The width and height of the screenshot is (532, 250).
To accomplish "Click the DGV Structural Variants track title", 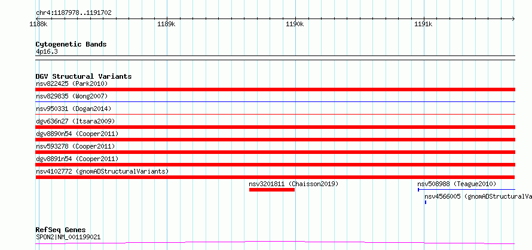I will tap(84, 76).
